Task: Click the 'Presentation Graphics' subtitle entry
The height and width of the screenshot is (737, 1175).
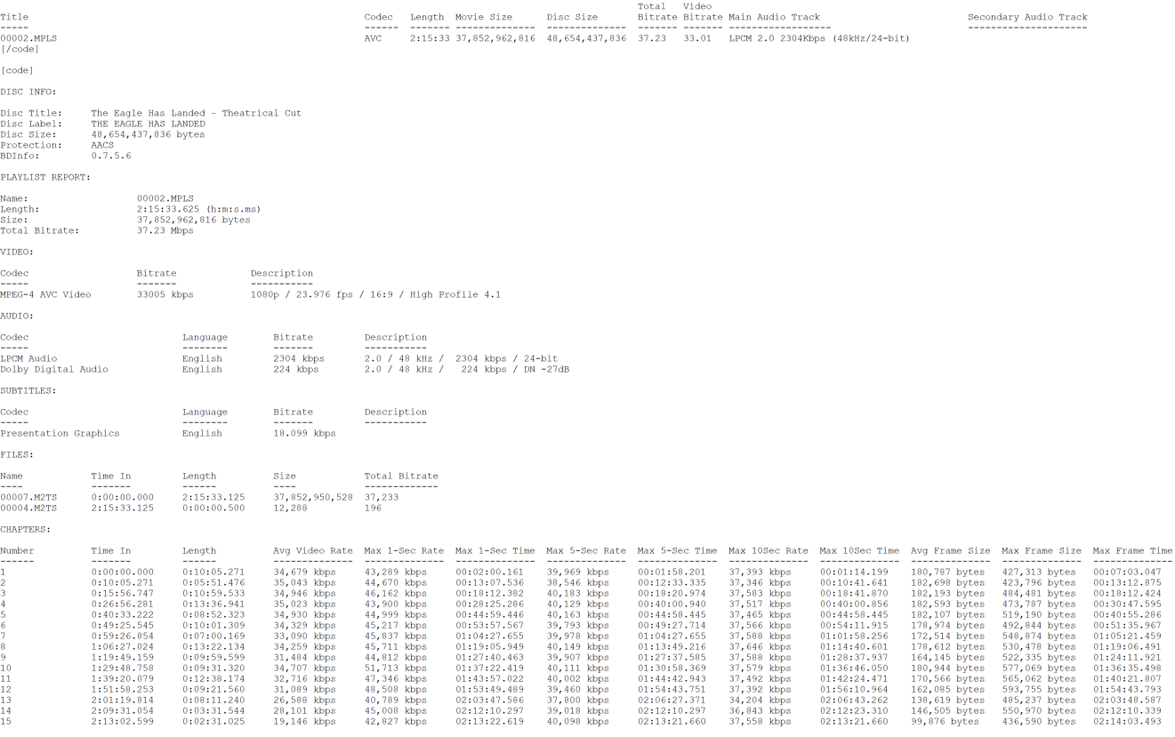Action: tap(60, 434)
